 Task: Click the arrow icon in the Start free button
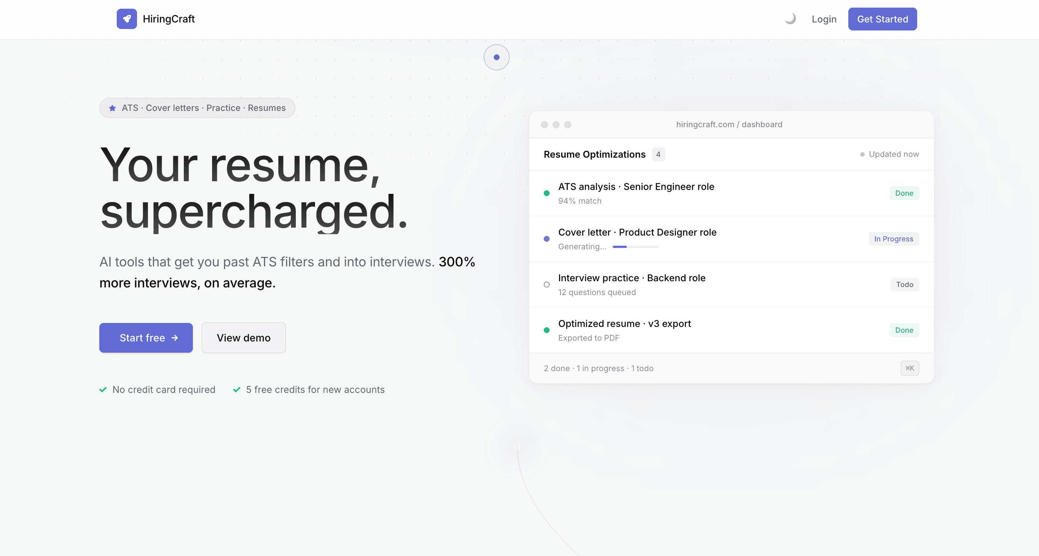(175, 338)
